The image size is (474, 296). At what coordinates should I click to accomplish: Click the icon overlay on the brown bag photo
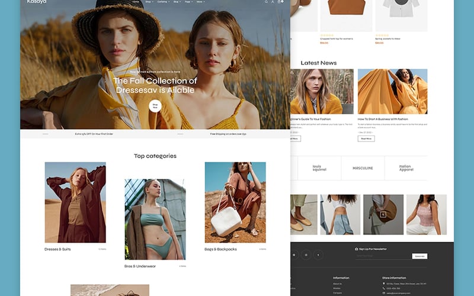click(x=383, y=214)
